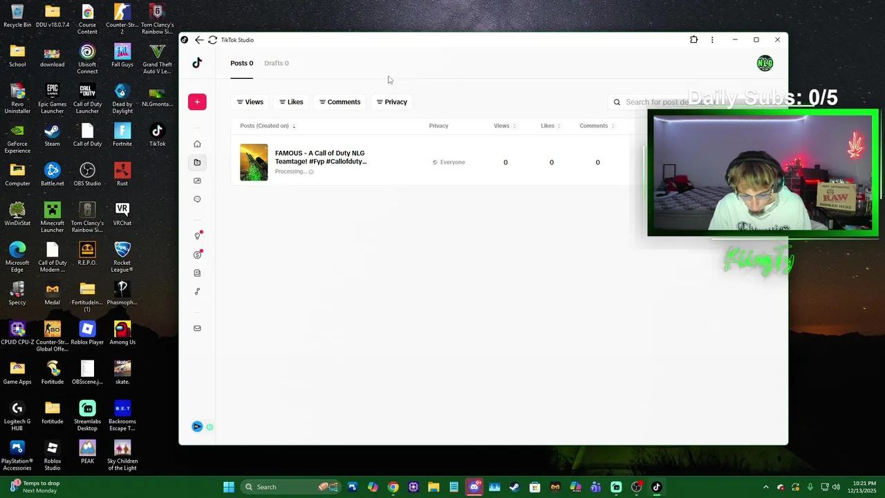The width and height of the screenshot is (885, 498).
Task: Click the blue status badge at sidebar bottom
Action: pos(197,427)
